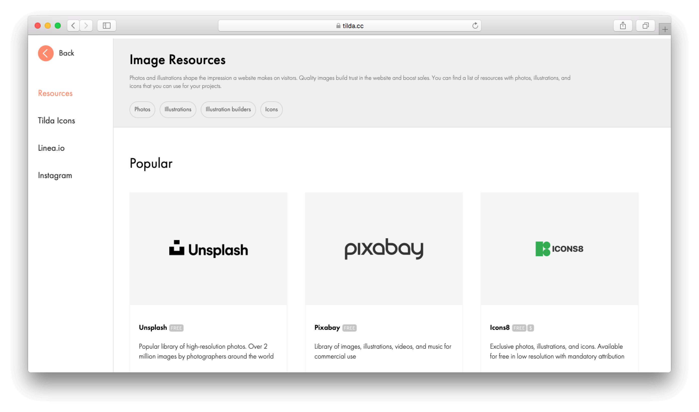Click the Pixabay logo image
The height and width of the screenshot is (412, 699).
[x=384, y=249]
